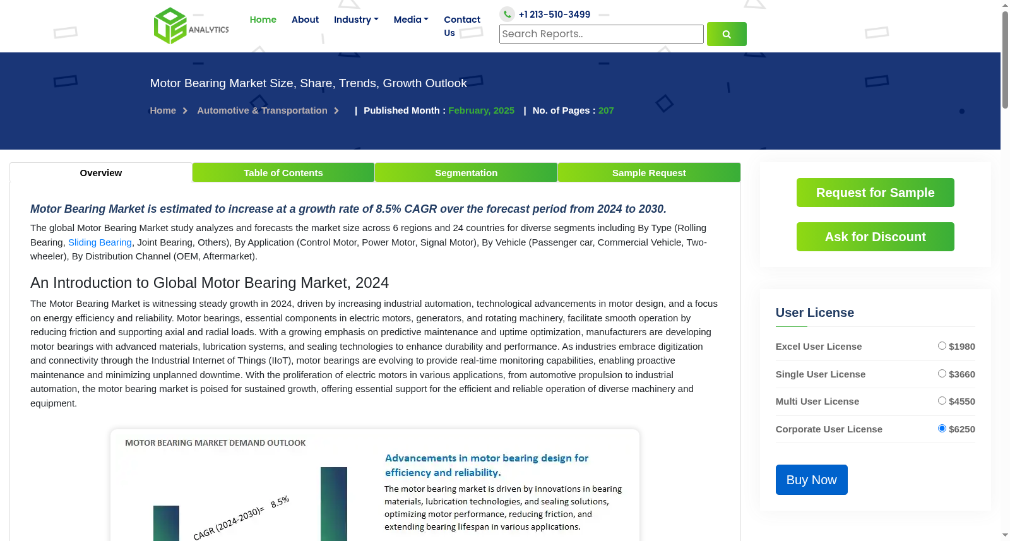1010x541 pixels.
Task: Click the green search magnifier button
Action: pos(727,34)
